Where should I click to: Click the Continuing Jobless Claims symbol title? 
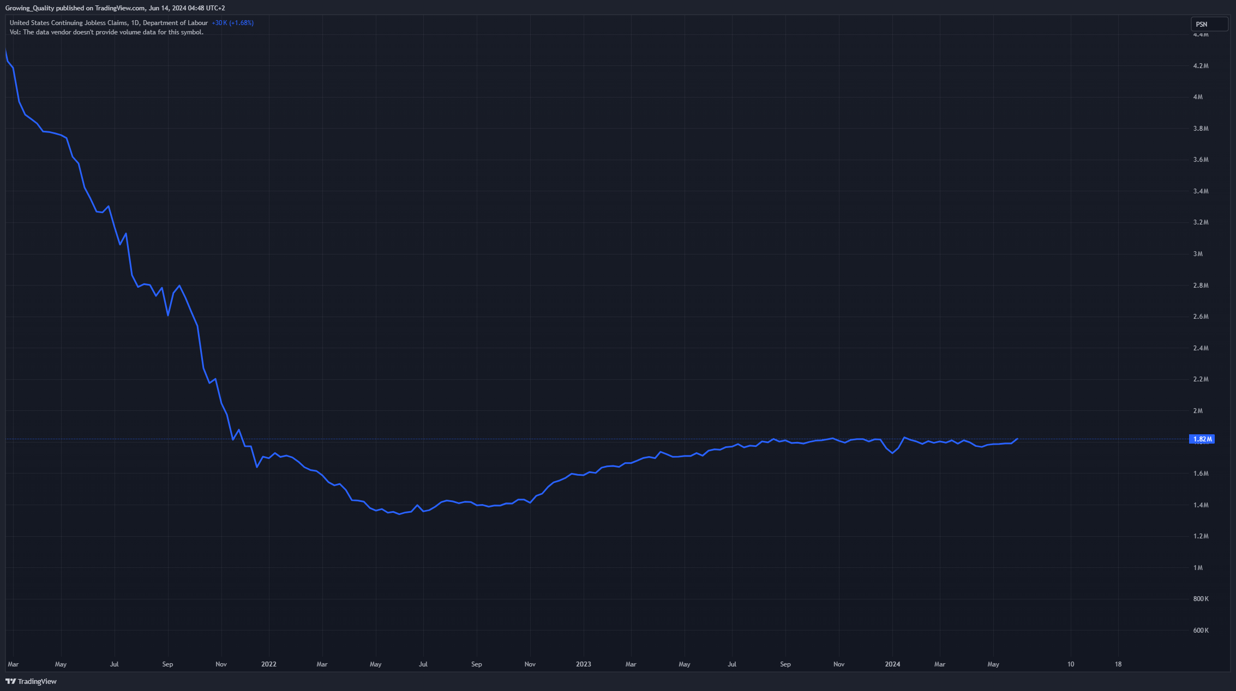[x=108, y=23]
